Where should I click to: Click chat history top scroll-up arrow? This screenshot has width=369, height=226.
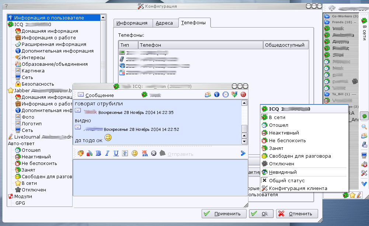click(x=244, y=103)
